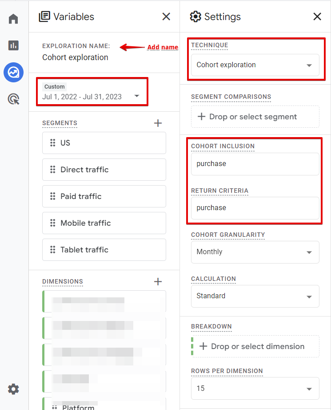The height and width of the screenshot is (410, 331).
Task: Add a new segment with plus
Action: [x=158, y=123]
